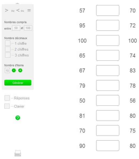Click the answer box between 79 and 78
Image resolution: width=139 pixels, height=159 pixels.
point(108,85)
